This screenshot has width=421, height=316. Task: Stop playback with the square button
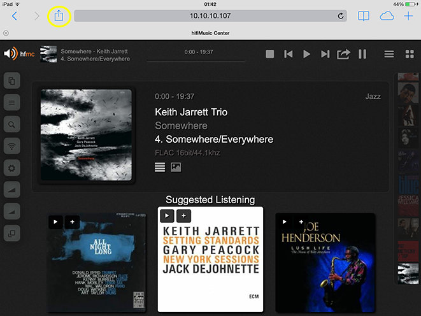click(270, 54)
